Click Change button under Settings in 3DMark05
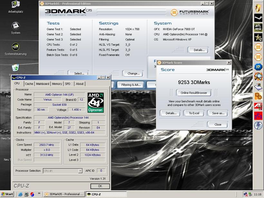 point(133,73)
